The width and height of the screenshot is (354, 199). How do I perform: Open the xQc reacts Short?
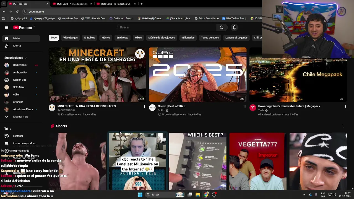tap(138, 161)
